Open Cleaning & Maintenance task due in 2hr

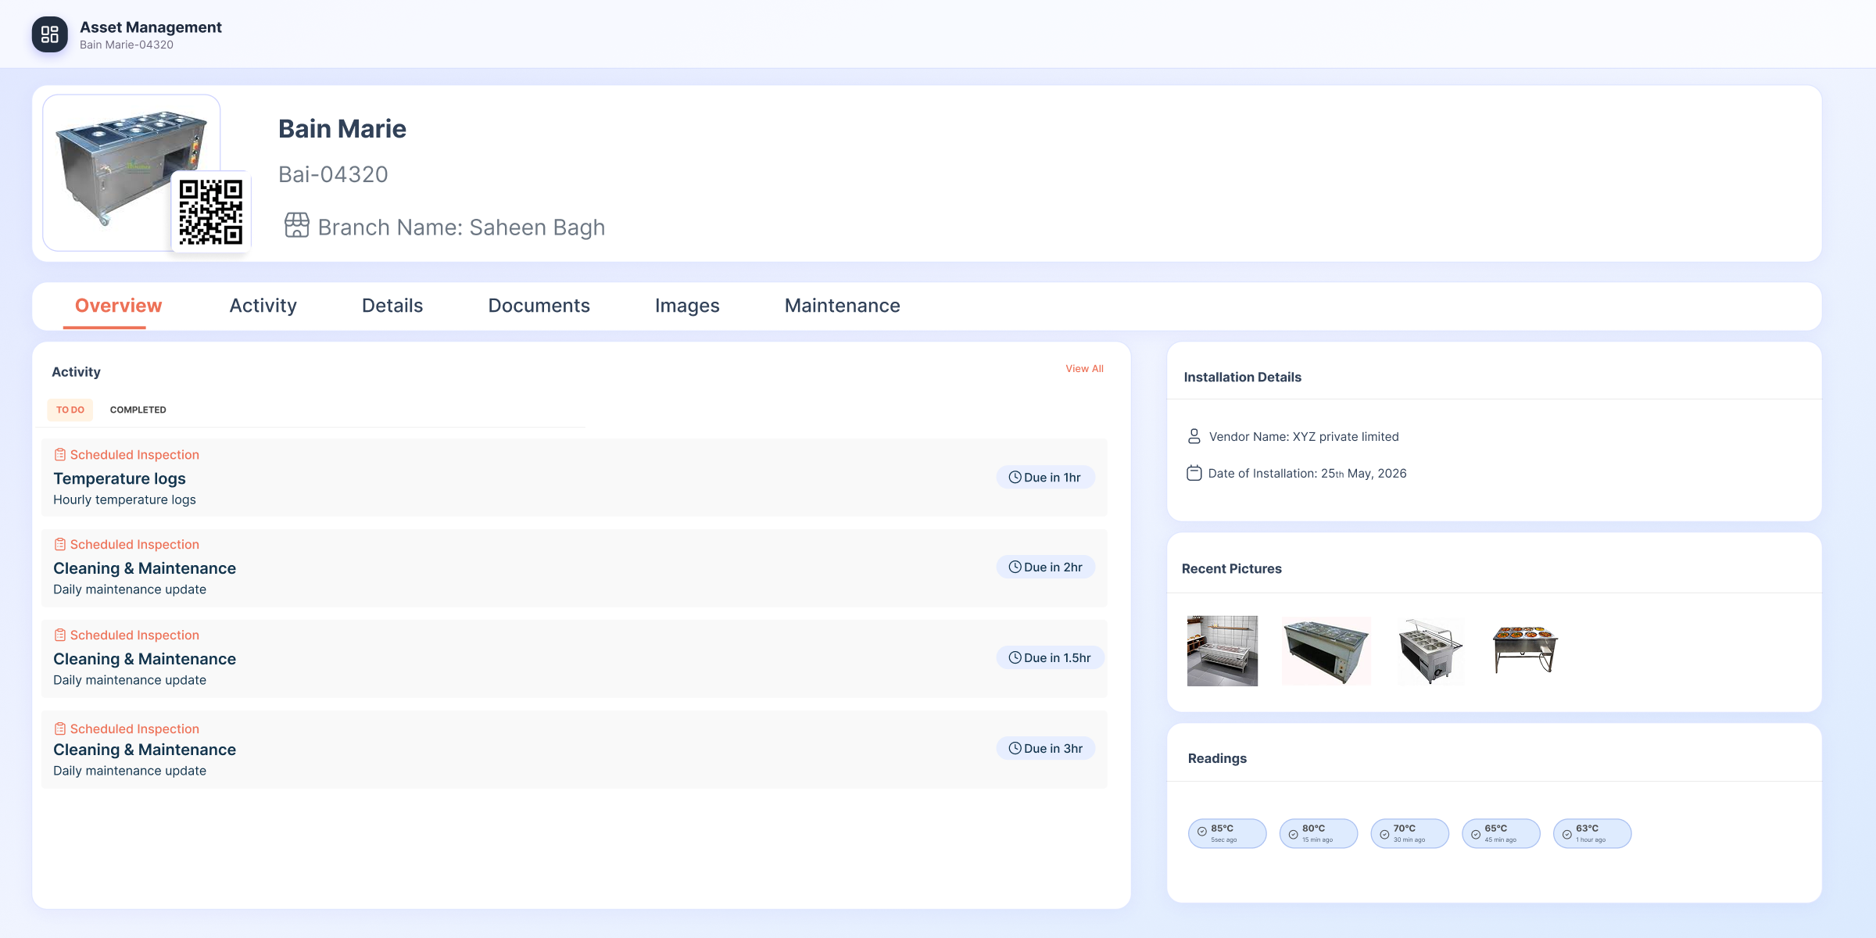click(x=574, y=567)
